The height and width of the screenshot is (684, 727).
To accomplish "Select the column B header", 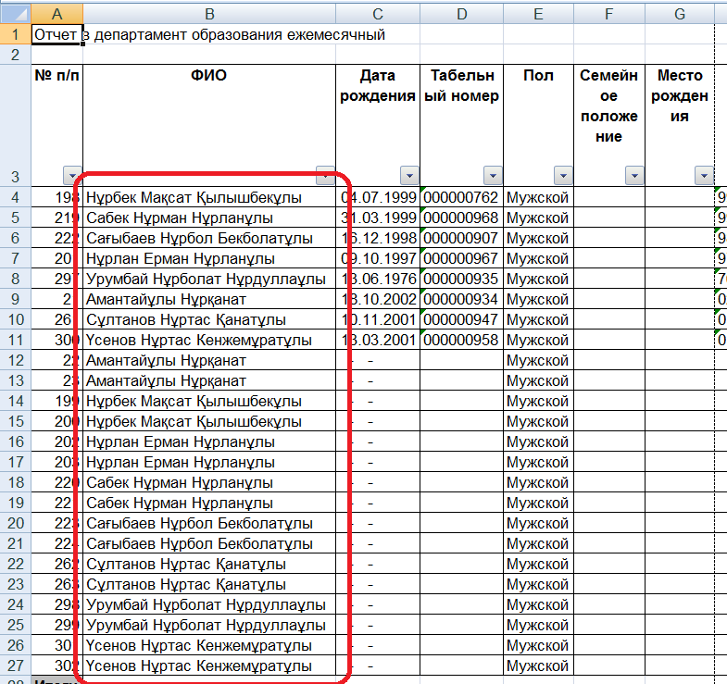I will 208,13.
